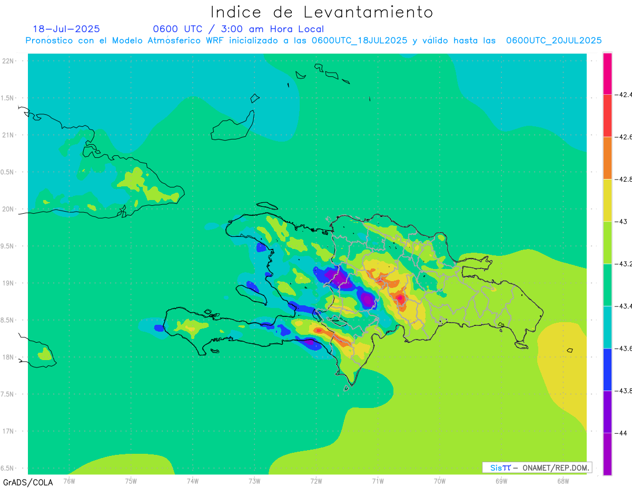Viewport: 632px width, 488px height.
Task: Select the '76W' longitude label
Action: (69, 481)
